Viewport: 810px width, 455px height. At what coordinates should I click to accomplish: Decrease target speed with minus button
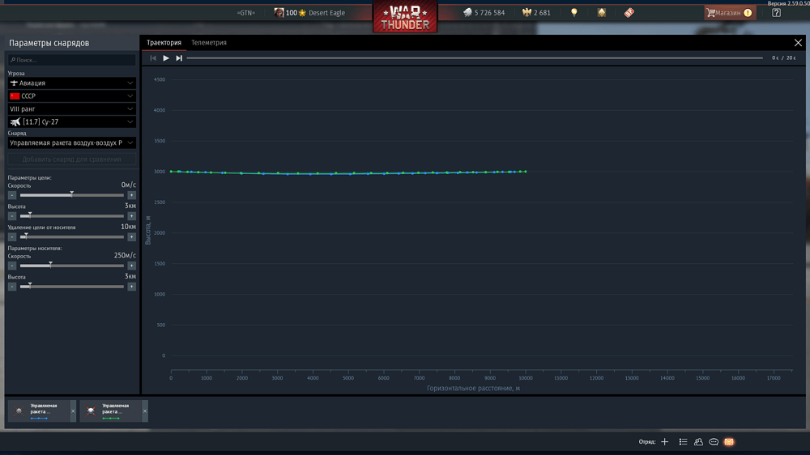coord(12,195)
